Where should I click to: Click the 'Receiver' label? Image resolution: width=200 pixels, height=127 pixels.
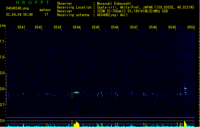click(65, 11)
